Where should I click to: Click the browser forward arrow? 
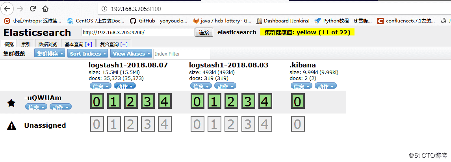[20, 9]
